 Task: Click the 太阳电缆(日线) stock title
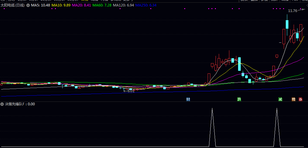pos(13,5)
